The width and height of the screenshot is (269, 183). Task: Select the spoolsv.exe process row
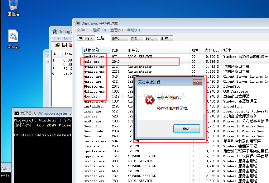tap(175, 151)
